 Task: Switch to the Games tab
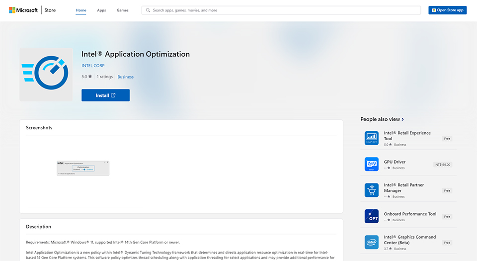tap(123, 10)
